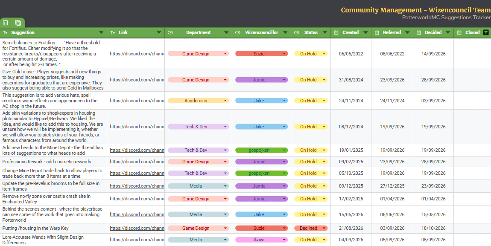Open the active filter icon on Closed column
This screenshot has width=491, height=246.
(x=486, y=32)
